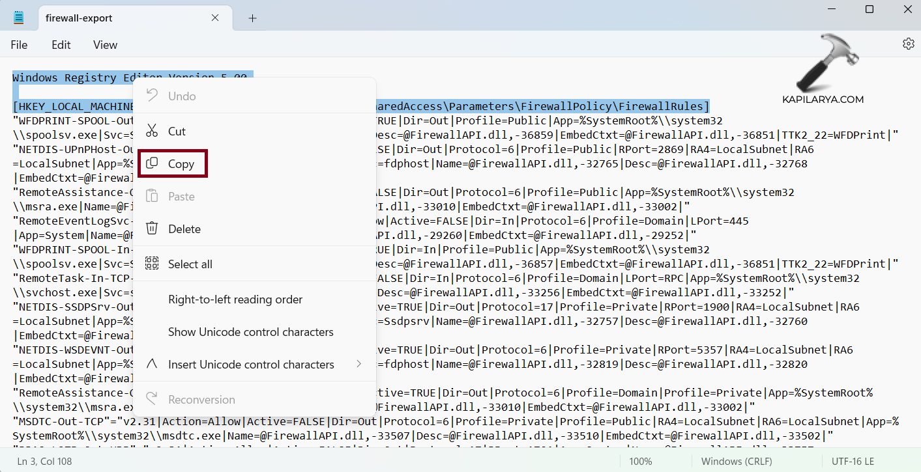The image size is (921, 472).
Task: Click the 100% zoom level indicator
Action: click(x=640, y=461)
